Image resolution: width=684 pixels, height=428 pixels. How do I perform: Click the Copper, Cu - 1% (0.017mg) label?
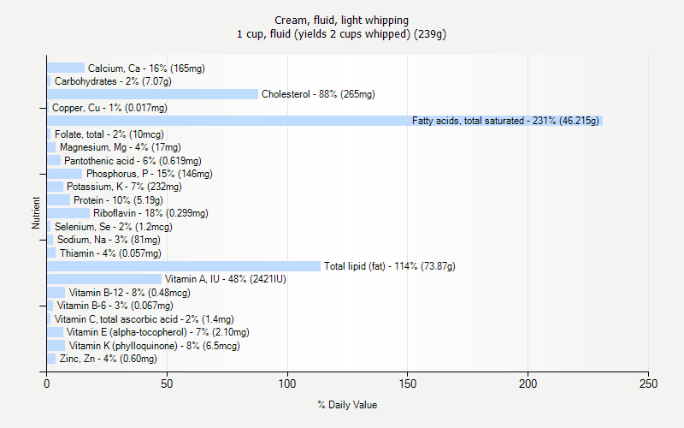pyautogui.click(x=109, y=108)
